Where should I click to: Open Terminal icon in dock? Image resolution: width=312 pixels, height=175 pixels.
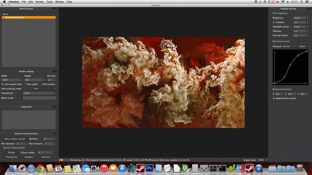coord(222,168)
